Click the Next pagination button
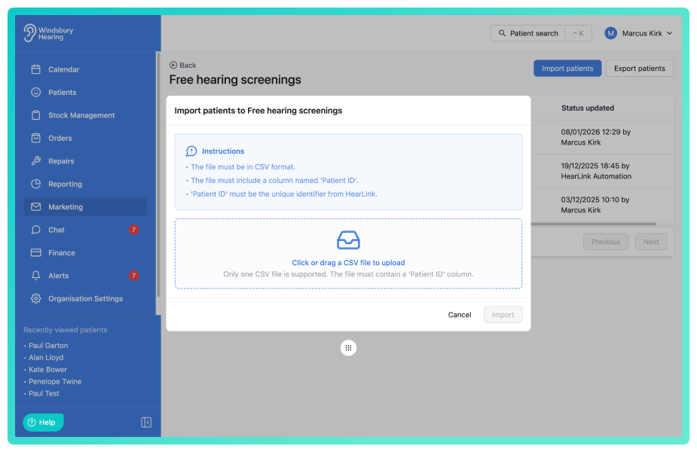Viewport: 697px width, 452px height. coord(651,242)
